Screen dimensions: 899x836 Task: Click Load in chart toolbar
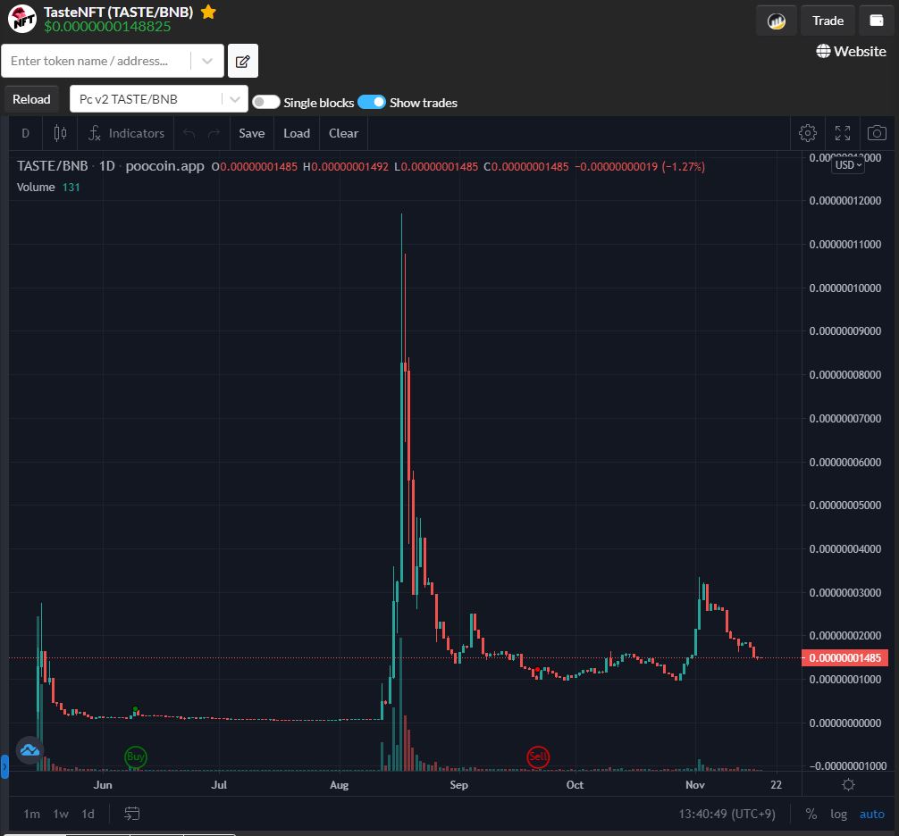tap(297, 133)
